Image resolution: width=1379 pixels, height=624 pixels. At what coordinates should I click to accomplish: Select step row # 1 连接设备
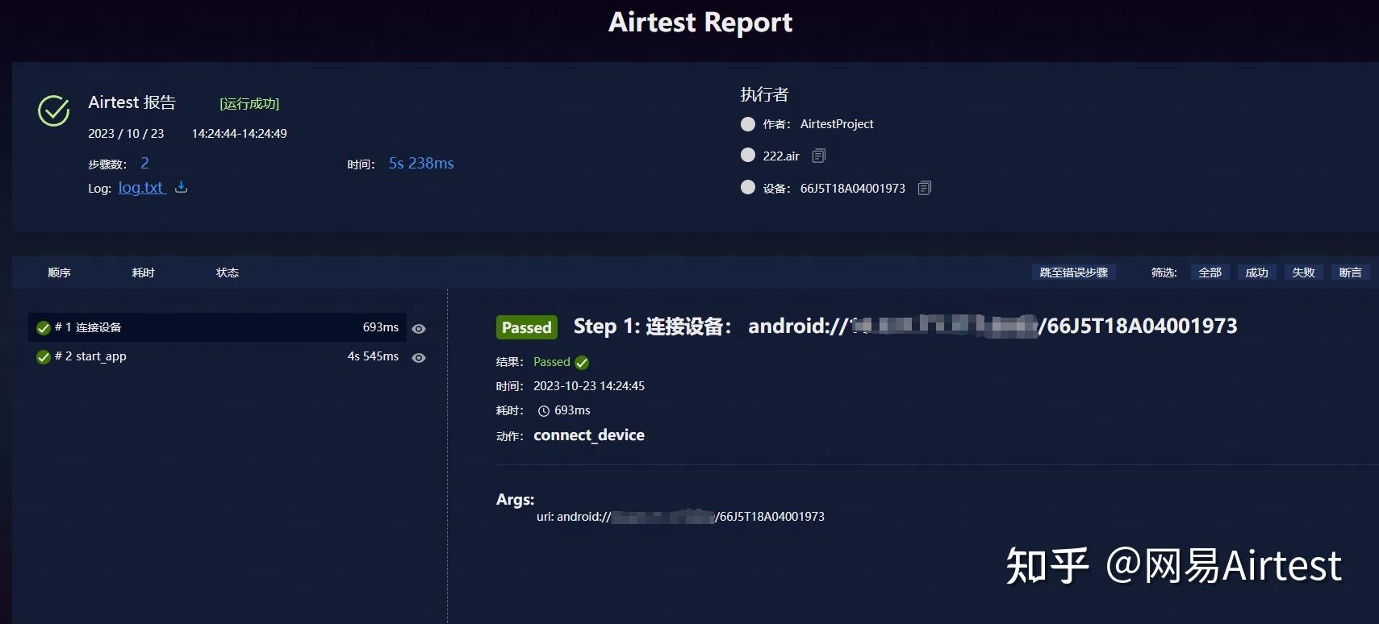(217, 327)
